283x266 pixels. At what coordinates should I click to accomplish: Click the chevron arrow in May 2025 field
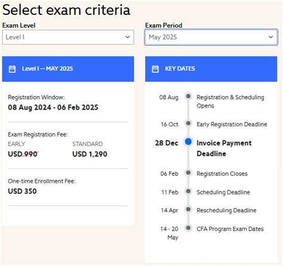tap(270, 37)
